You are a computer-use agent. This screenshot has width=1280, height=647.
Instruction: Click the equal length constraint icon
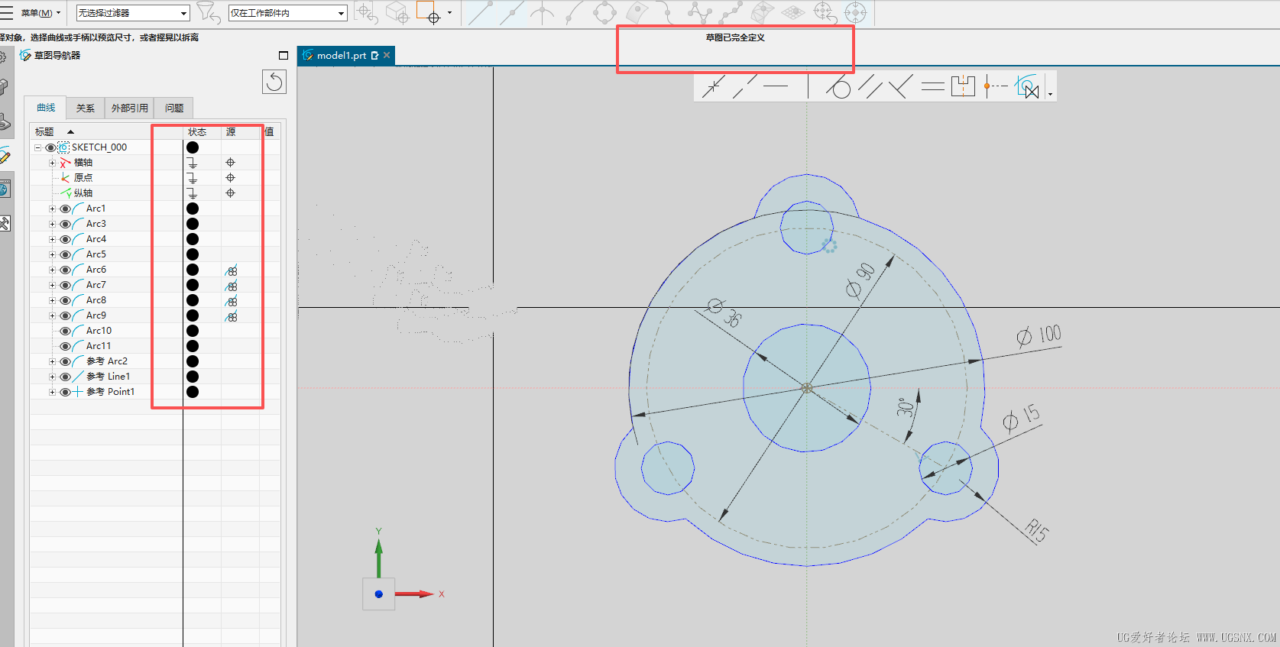click(x=932, y=86)
